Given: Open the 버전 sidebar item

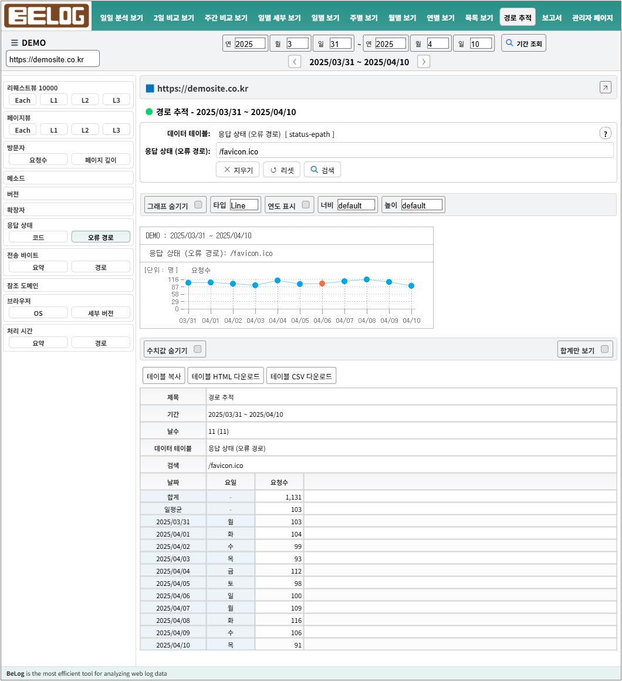Looking at the screenshot, I should 68,194.
